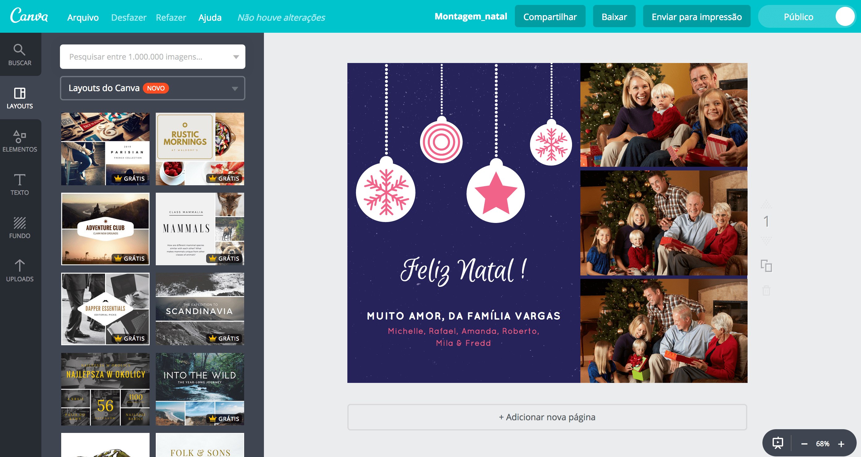Select the middle family photo on canvas
This screenshot has width=861, height=457.
(664, 223)
